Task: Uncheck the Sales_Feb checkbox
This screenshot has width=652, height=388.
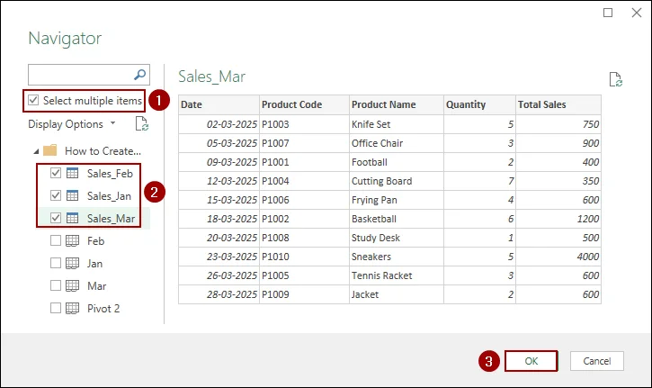Action: click(56, 173)
